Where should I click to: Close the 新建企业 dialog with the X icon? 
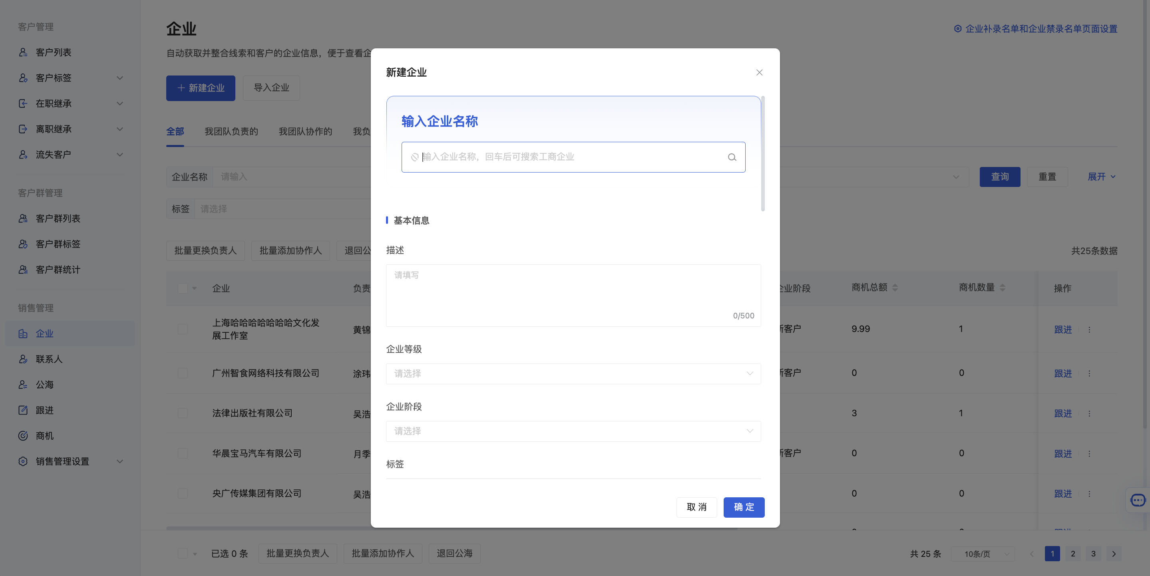(759, 72)
